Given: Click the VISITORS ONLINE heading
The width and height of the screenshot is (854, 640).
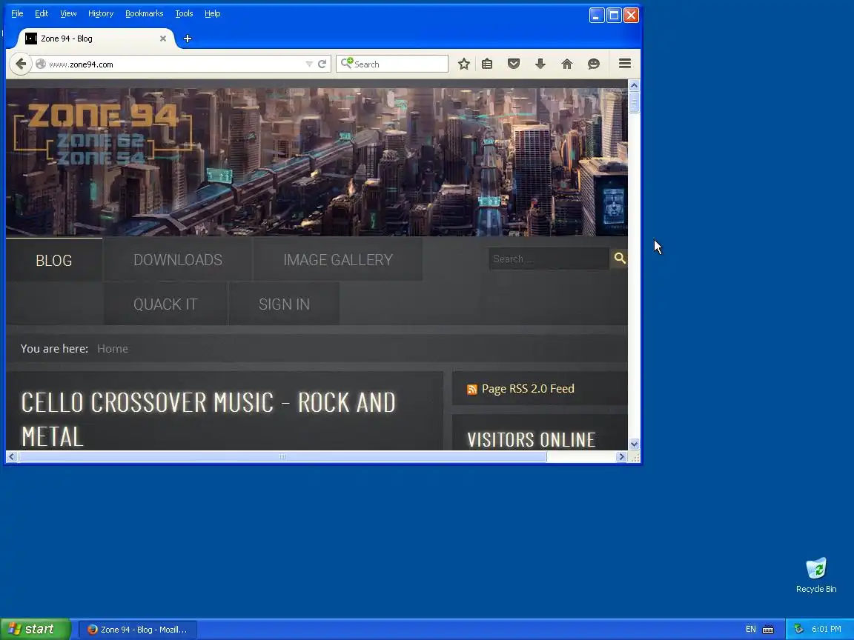Looking at the screenshot, I should pyautogui.click(x=531, y=440).
